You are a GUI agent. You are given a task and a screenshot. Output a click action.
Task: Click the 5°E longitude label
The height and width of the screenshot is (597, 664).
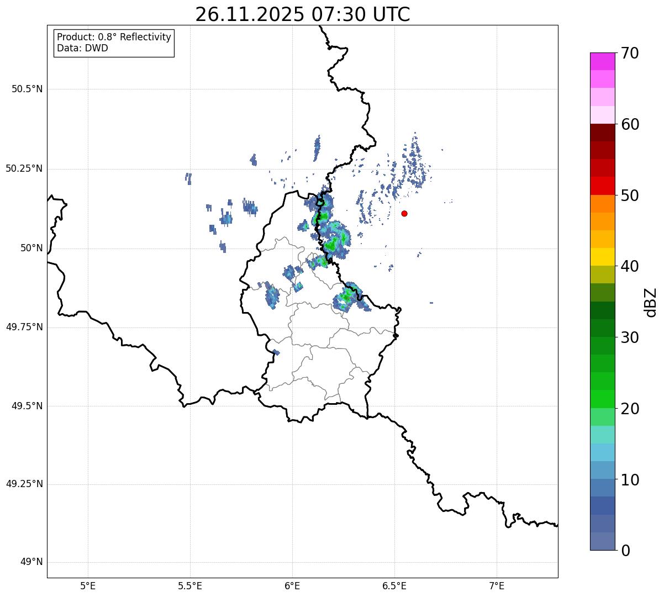pyautogui.click(x=88, y=586)
